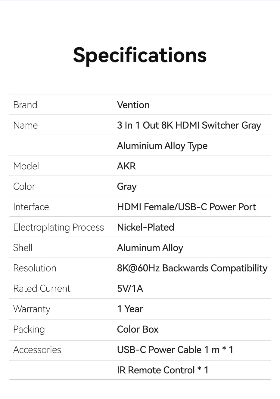
Task: Click the Color Box packing value
Action: [138, 329]
